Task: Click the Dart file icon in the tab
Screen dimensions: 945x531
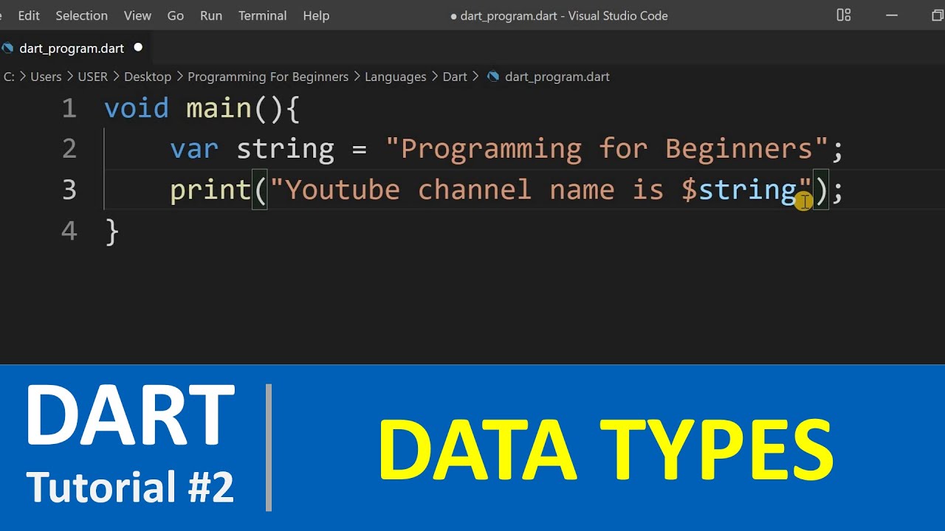Action: (x=7, y=48)
